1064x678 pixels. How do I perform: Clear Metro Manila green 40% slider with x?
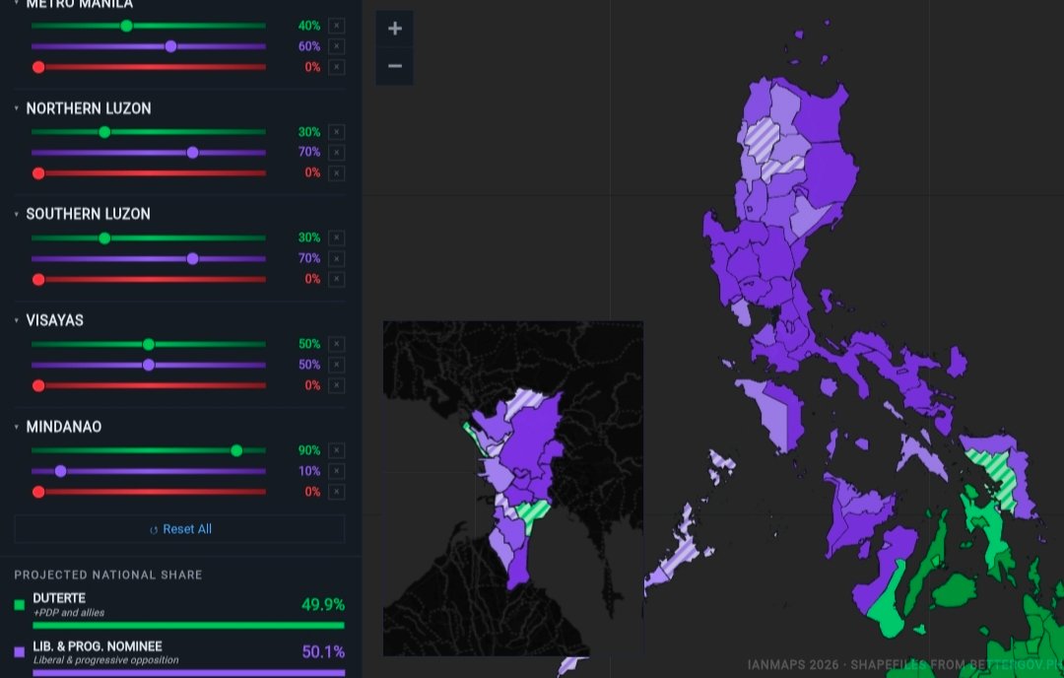coord(337,26)
